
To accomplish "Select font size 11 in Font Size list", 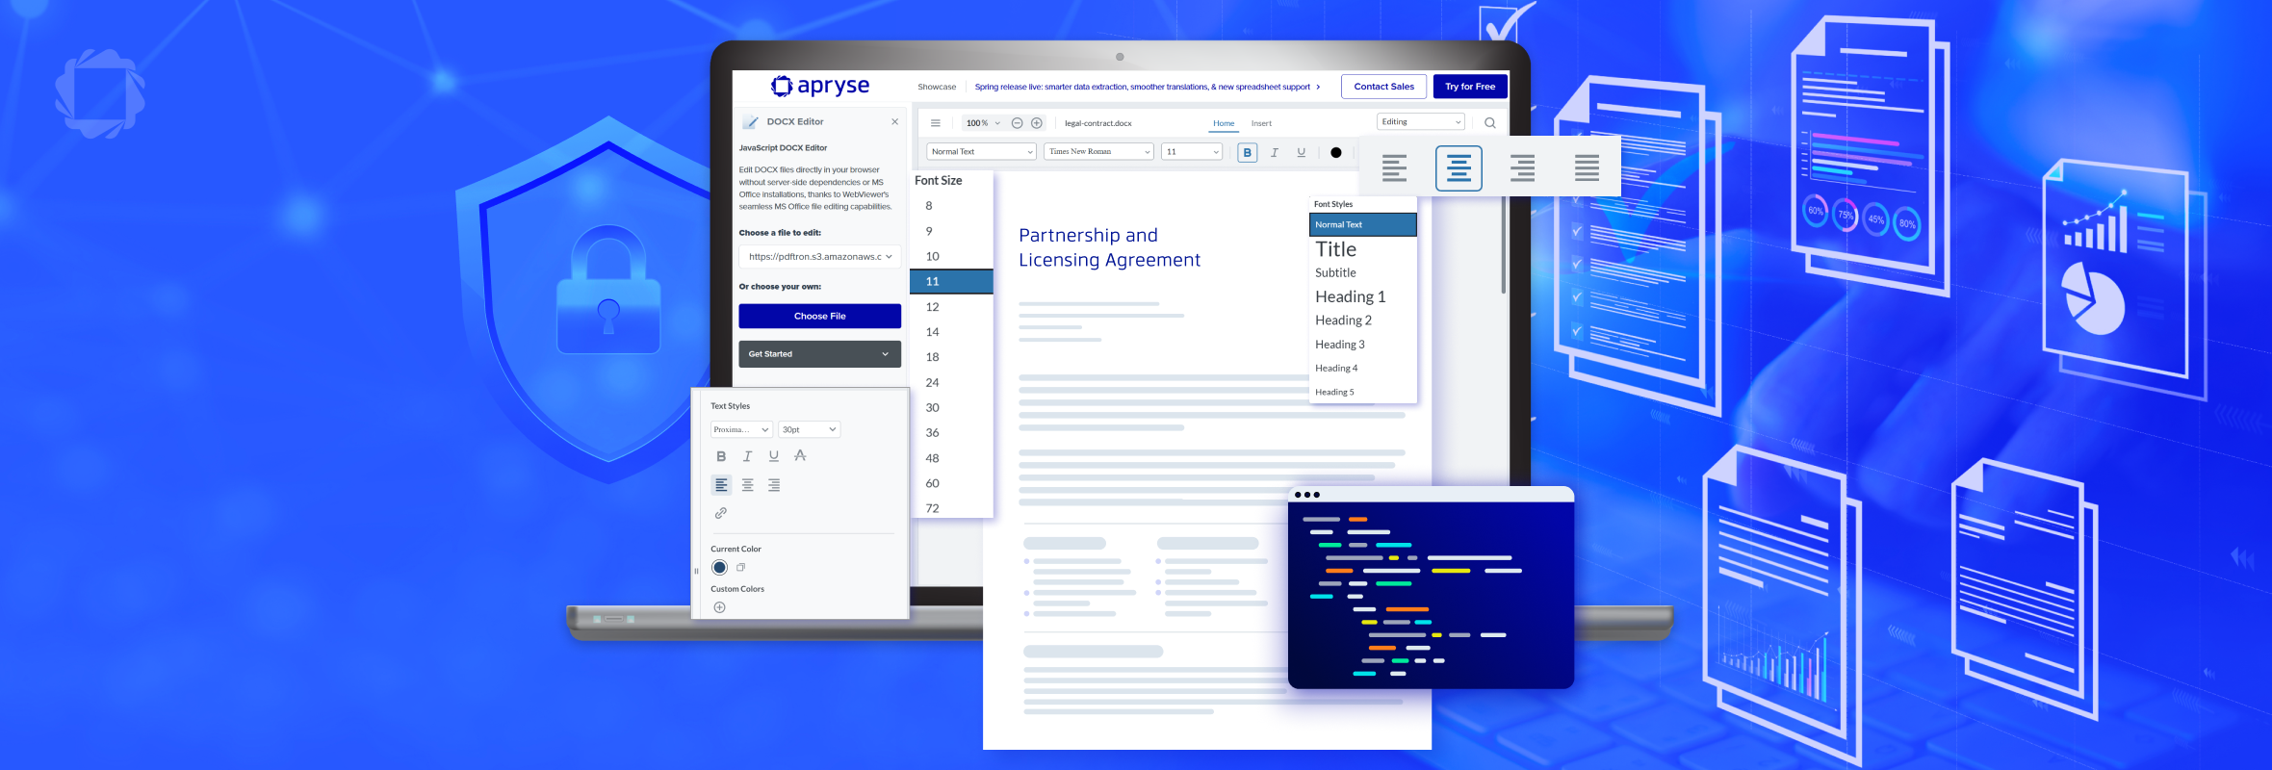I will tap(951, 281).
